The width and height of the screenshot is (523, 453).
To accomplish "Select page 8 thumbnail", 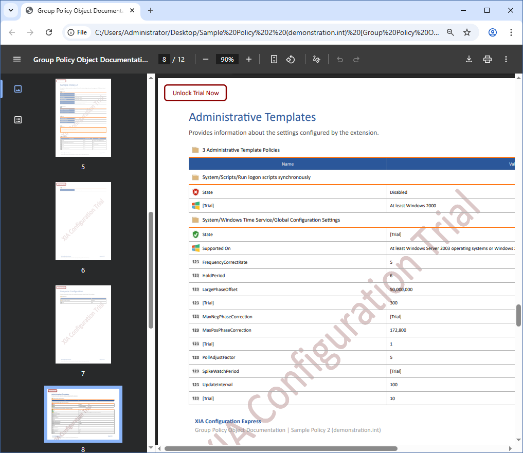I will [83, 414].
